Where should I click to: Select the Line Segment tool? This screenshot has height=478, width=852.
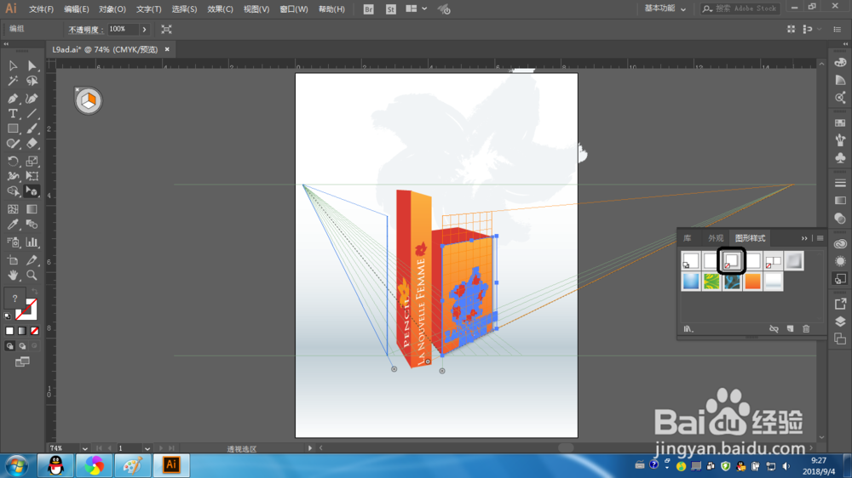tap(32, 113)
